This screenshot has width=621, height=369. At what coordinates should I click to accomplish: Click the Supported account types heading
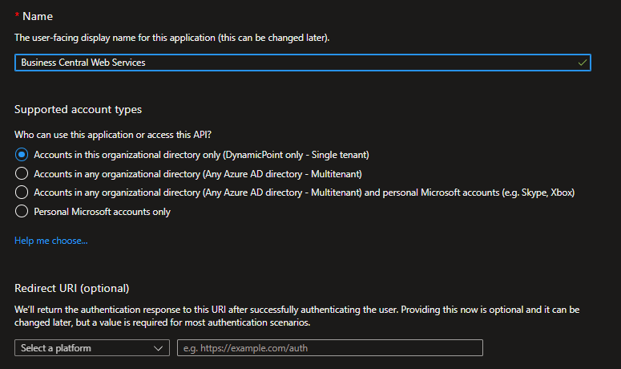[x=78, y=109]
